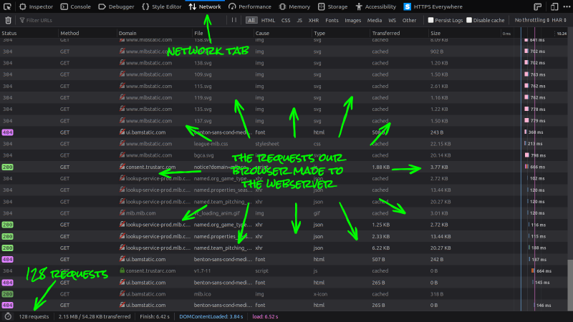Viewport: 573px width, 322px height.
Task: Switch to the Storage tab
Action: (332, 6)
